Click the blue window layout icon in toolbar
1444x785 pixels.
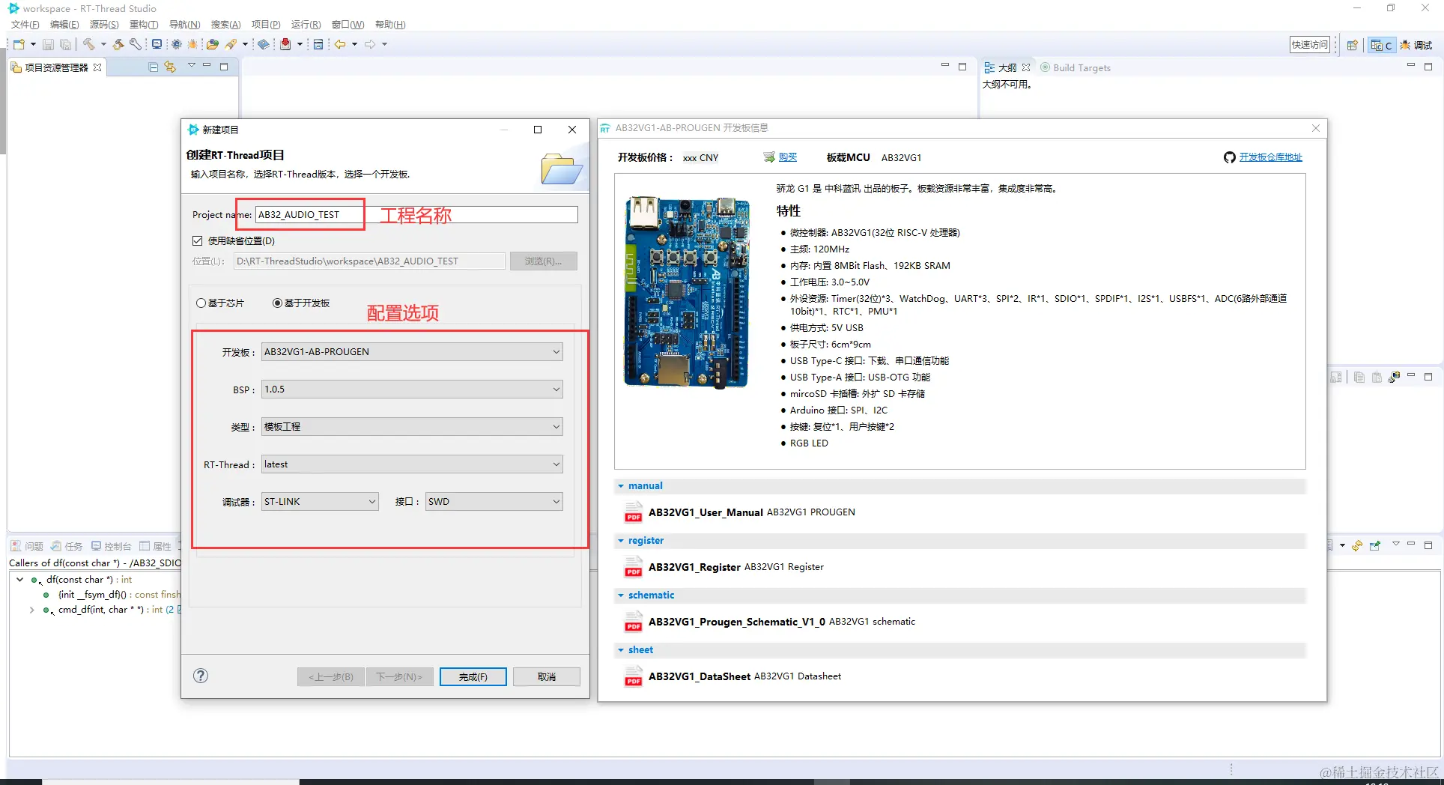[318, 44]
